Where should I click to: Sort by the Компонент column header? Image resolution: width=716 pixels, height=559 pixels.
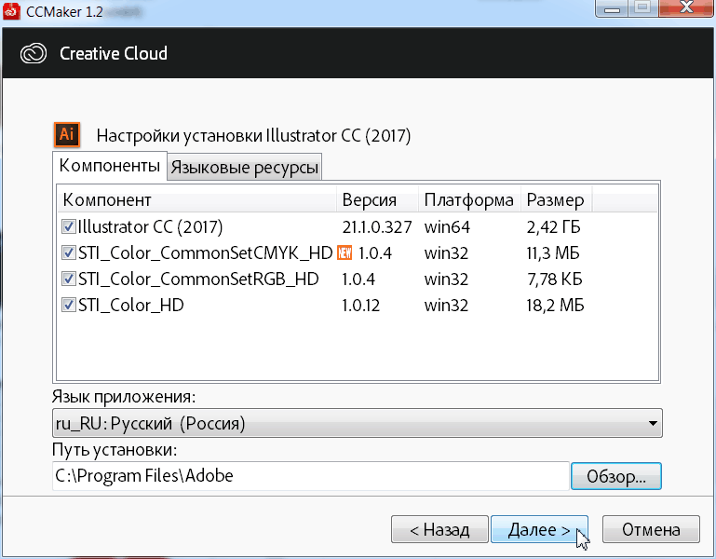pyautogui.click(x=197, y=200)
